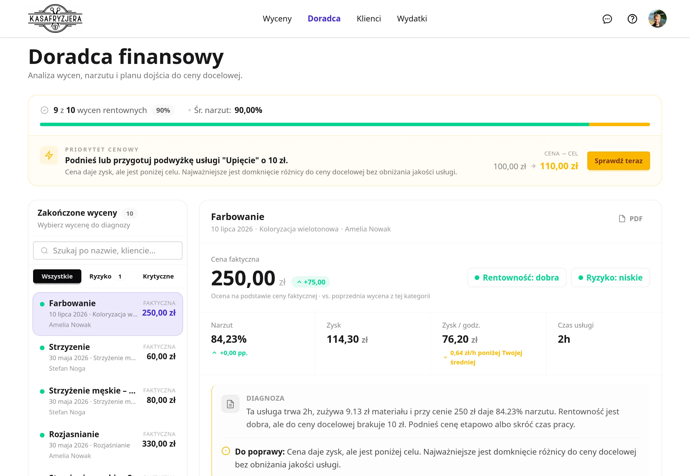Select the Doradca menu item
Viewport: 690px width, 476px height.
[x=324, y=19]
